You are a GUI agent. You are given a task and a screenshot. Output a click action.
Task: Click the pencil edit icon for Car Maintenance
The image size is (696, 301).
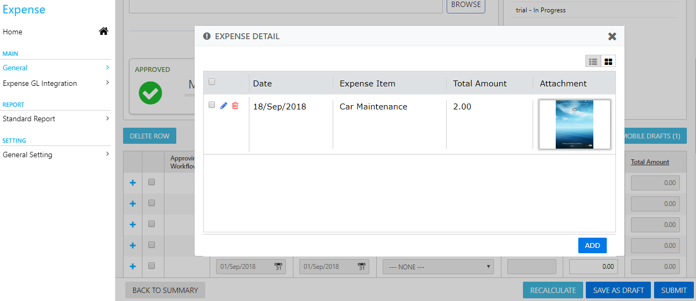coord(224,106)
